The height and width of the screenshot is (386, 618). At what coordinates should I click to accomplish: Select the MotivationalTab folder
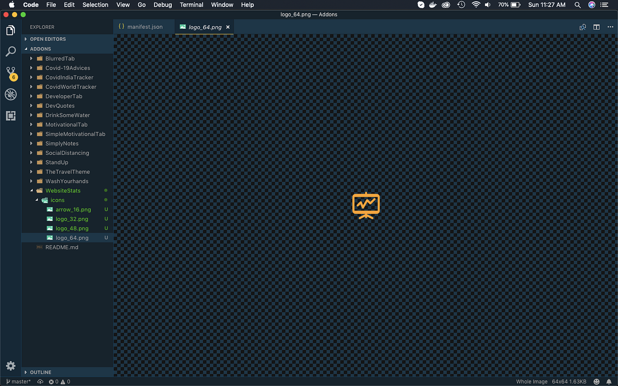click(68, 125)
